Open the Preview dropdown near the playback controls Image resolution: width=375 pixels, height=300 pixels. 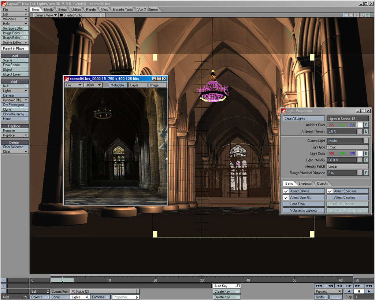coord(328,291)
